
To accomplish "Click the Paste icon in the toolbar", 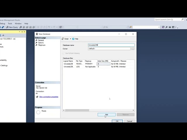I will tap(44, 27).
